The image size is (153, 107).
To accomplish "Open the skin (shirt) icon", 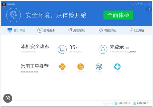I will pos(137,4).
